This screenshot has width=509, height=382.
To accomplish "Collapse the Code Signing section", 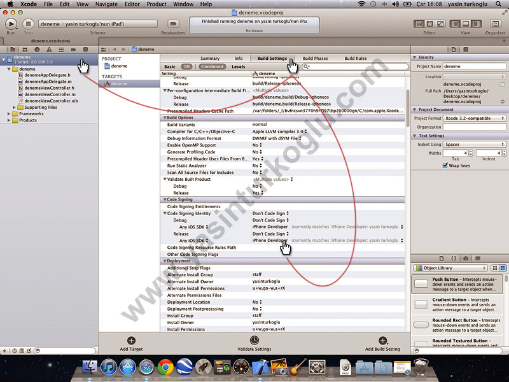I will tap(165, 199).
